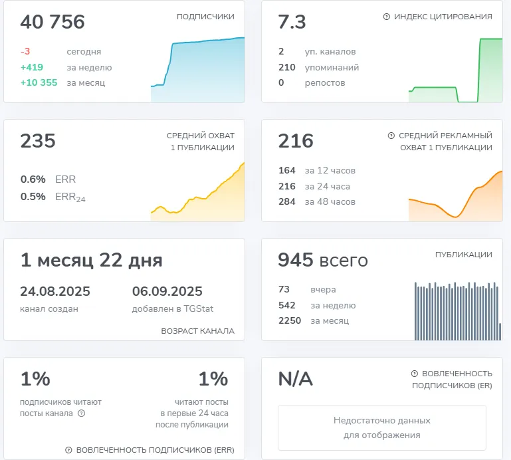Image resolution: width=511 pixels, height=460 pixels.
Task: Click the 2 уп. каналов row
Action: coord(317,51)
